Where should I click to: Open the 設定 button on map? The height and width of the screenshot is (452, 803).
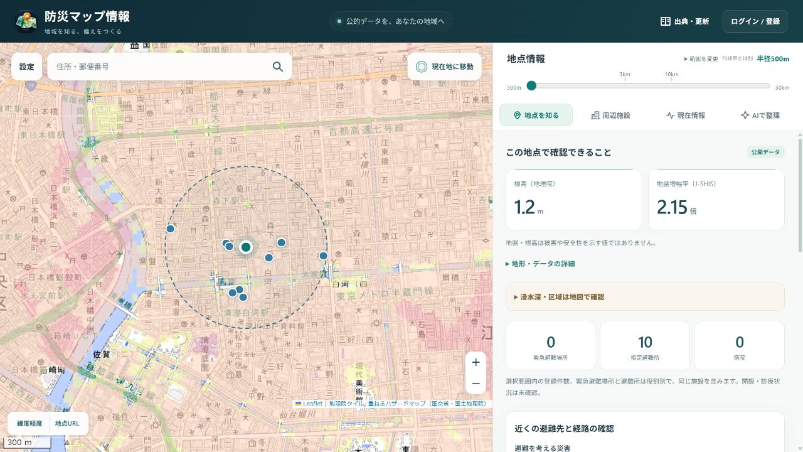[x=27, y=67]
